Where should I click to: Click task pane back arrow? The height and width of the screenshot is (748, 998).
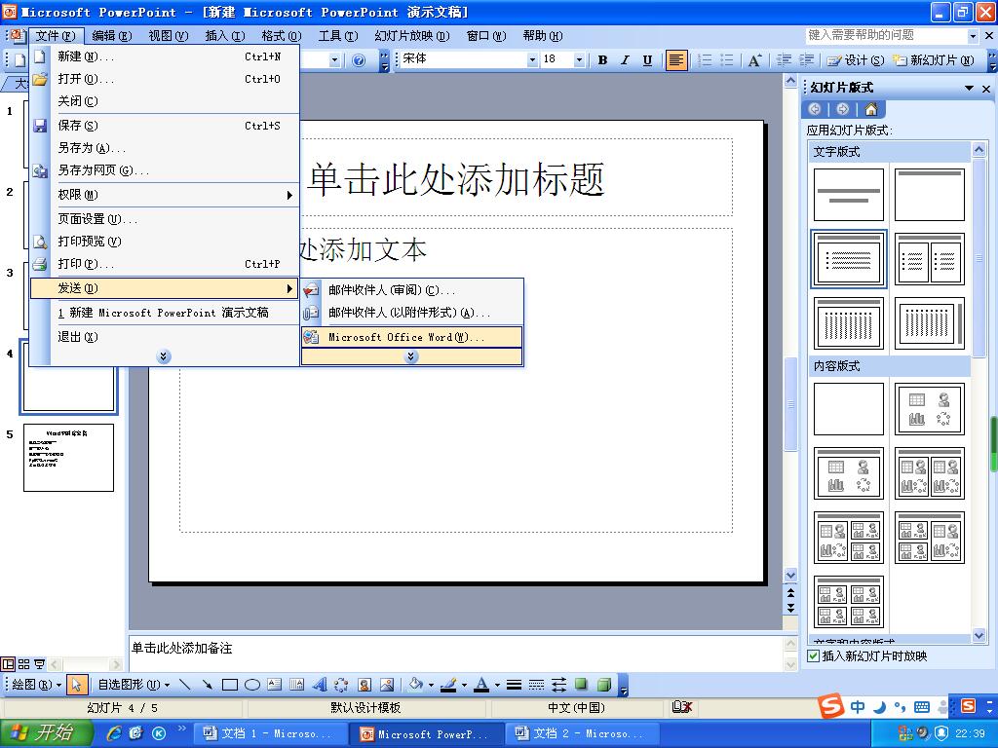(x=814, y=109)
